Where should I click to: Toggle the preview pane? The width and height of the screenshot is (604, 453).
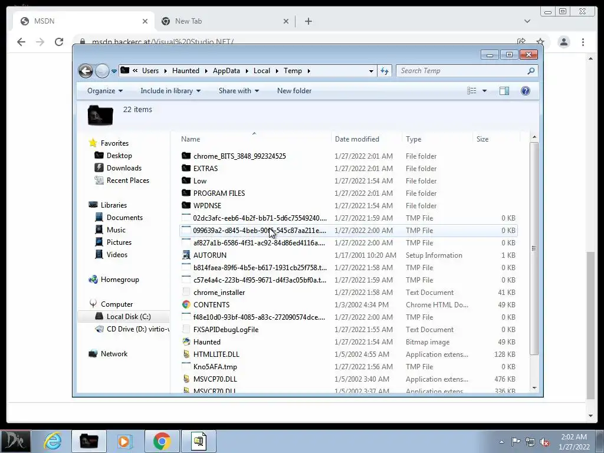(504, 91)
